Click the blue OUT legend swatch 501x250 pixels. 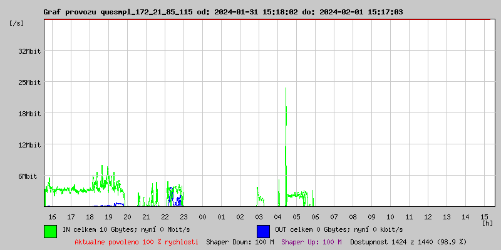(x=263, y=231)
